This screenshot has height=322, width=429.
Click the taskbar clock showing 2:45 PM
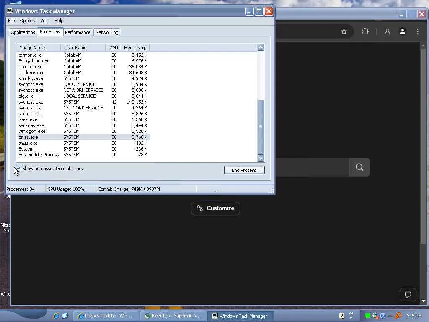pyautogui.click(x=413, y=316)
